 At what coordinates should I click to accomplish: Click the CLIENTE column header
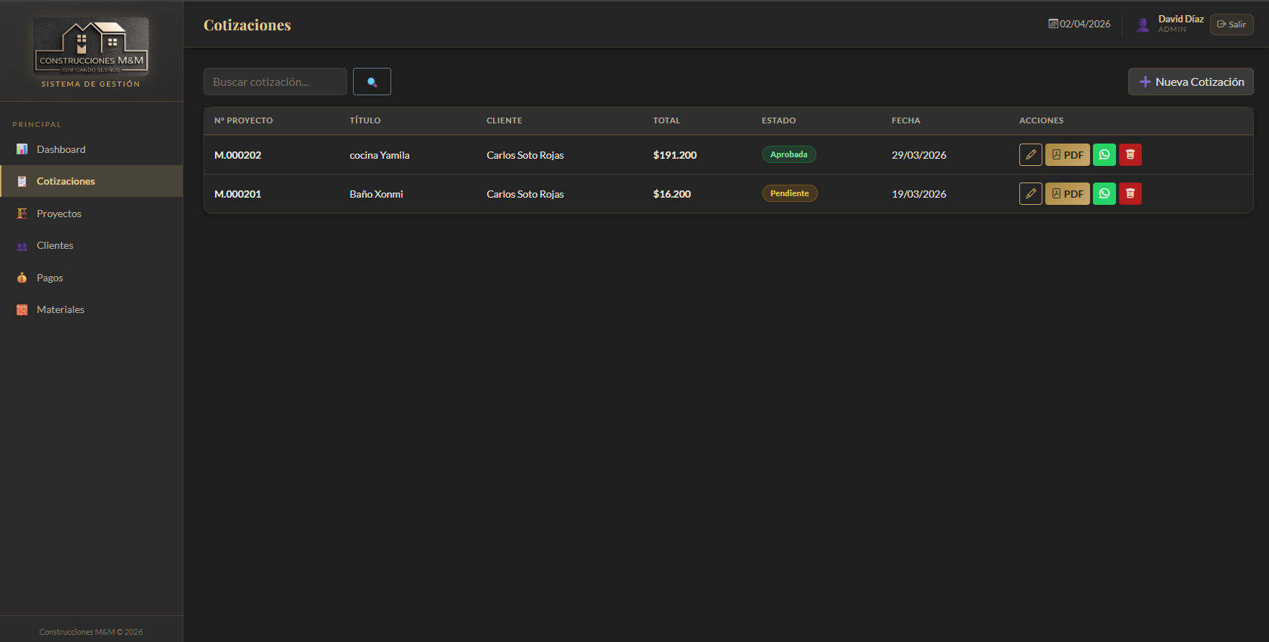click(x=504, y=120)
